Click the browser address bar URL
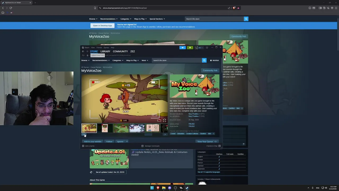 coord(125,8)
